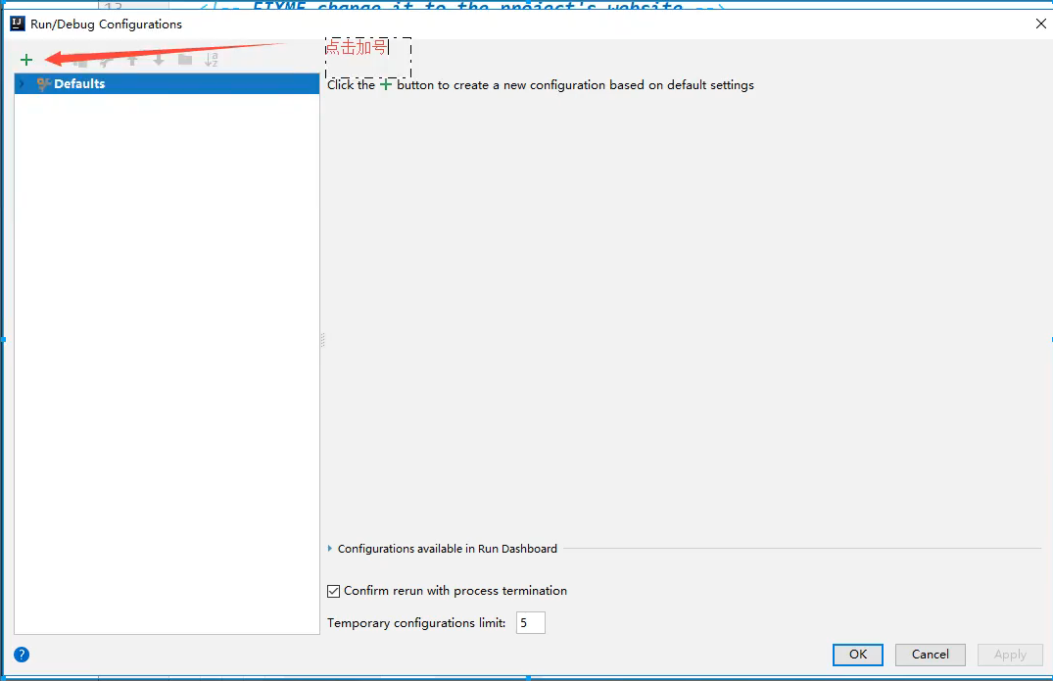The height and width of the screenshot is (681, 1053).
Task: Click the greyed-out Apply button
Action: coord(1010,655)
